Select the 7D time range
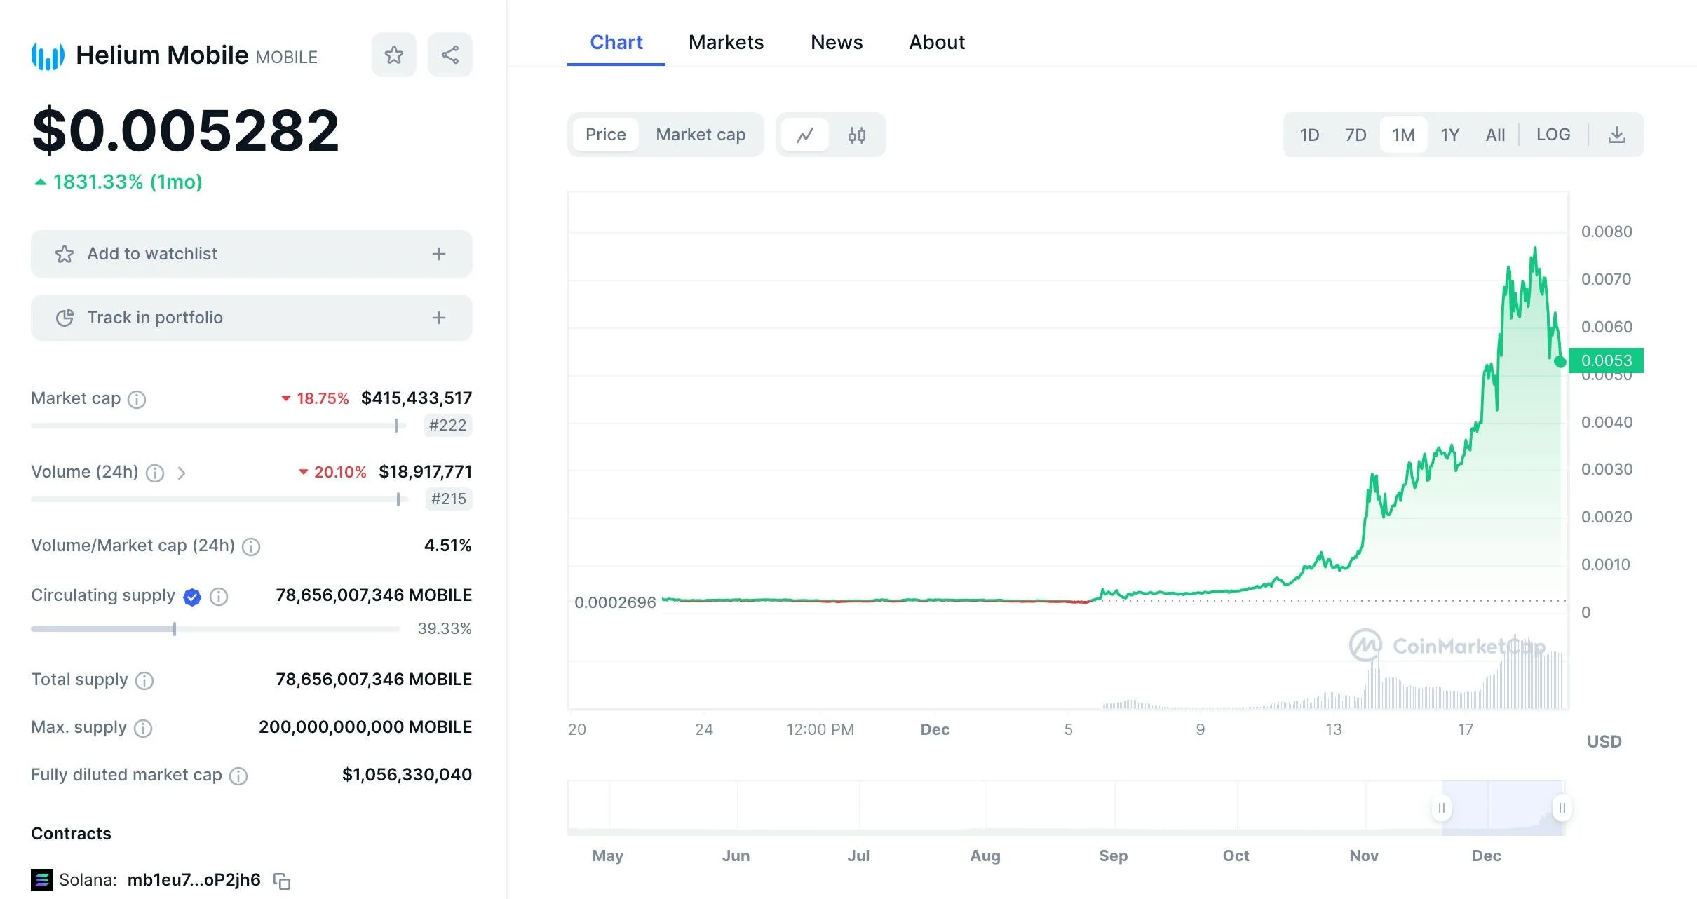The height and width of the screenshot is (899, 1697). tap(1355, 135)
